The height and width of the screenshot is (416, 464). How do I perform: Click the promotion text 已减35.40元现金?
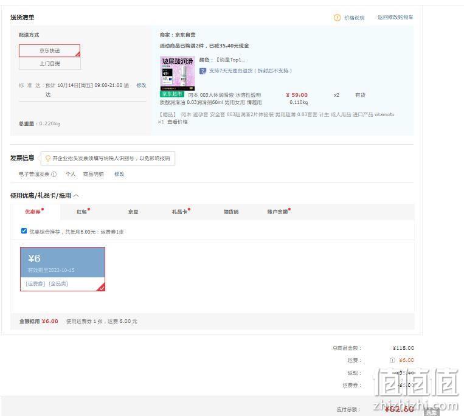(229, 46)
